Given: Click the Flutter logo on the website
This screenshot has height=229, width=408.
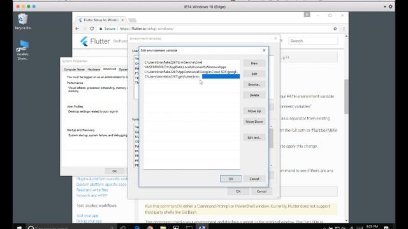Looking at the screenshot, I should point(95,41).
